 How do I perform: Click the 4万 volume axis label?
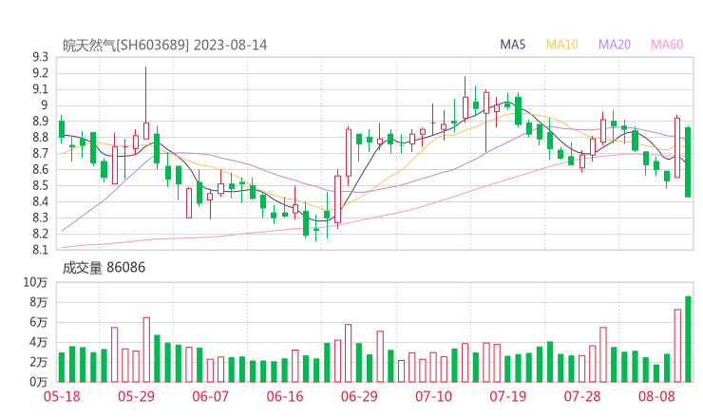[39, 343]
